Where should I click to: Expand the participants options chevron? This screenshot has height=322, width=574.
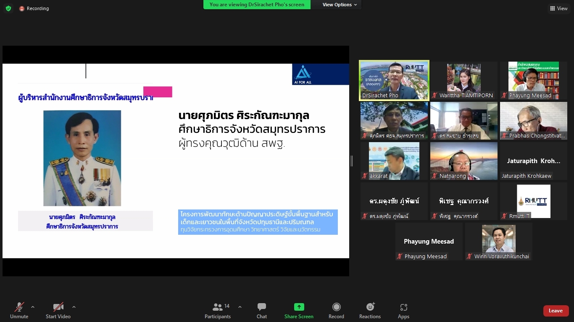point(240,307)
